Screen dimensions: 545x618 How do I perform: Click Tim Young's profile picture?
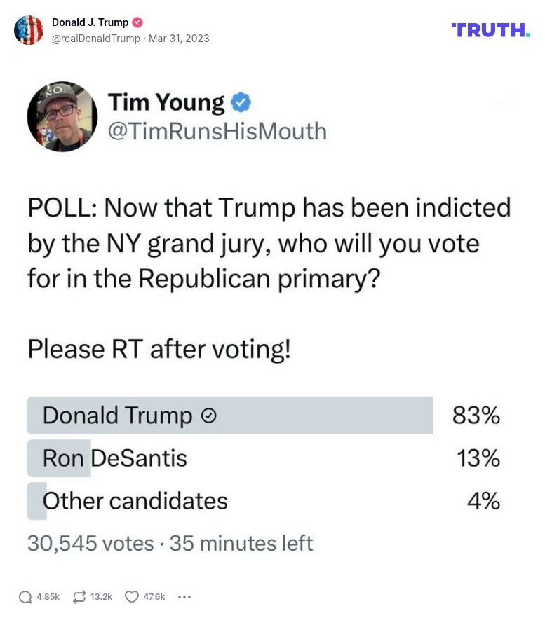[x=62, y=116]
